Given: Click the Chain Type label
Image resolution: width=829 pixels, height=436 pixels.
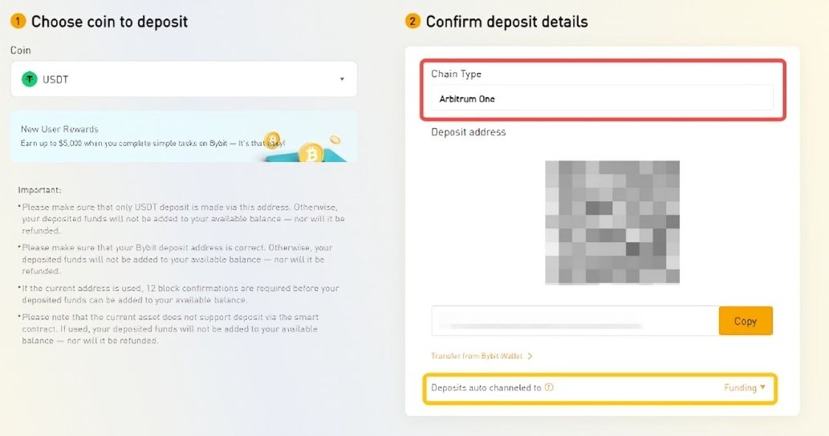Looking at the screenshot, I should click(x=456, y=74).
